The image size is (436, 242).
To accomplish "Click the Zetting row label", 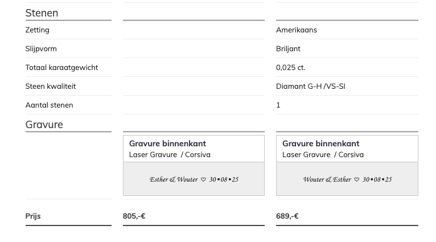I will [37, 30].
